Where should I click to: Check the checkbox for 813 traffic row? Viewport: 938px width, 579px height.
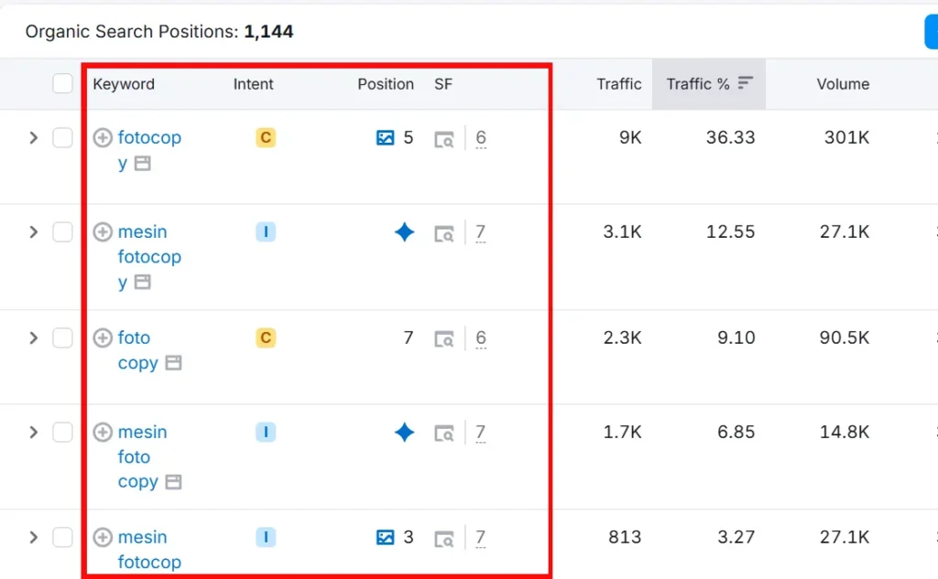pyautogui.click(x=62, y=537)
